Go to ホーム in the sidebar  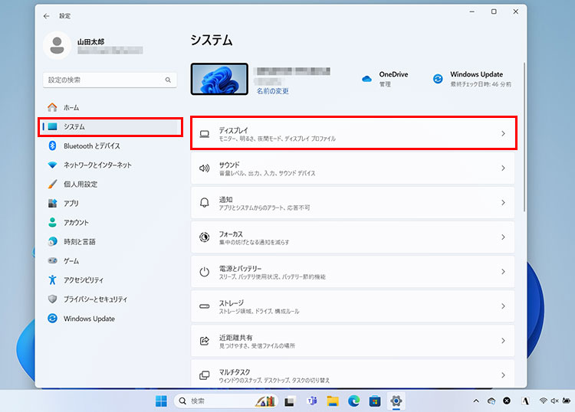(71, 107)
